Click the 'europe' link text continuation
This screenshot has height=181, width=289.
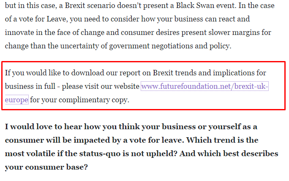click(x=16, y=100)
